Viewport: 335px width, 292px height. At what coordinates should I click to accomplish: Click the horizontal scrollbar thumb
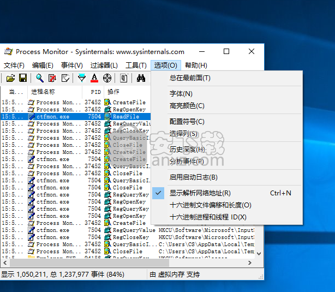[89, 263]
